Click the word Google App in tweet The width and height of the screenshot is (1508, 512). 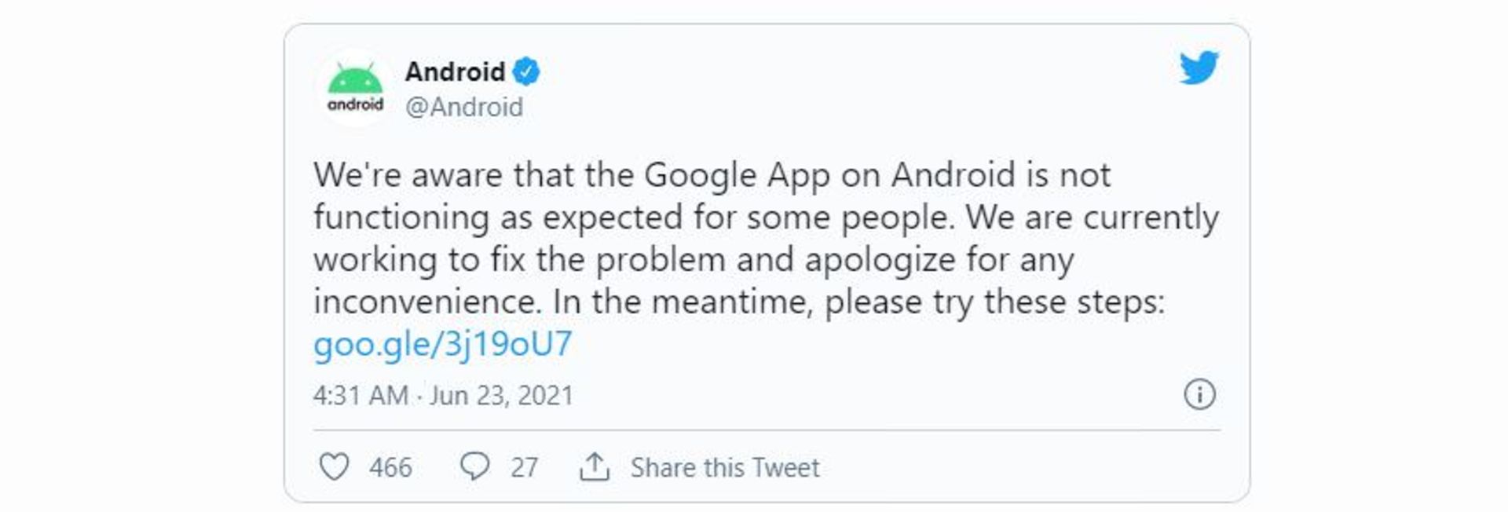[x=738, y=176]
